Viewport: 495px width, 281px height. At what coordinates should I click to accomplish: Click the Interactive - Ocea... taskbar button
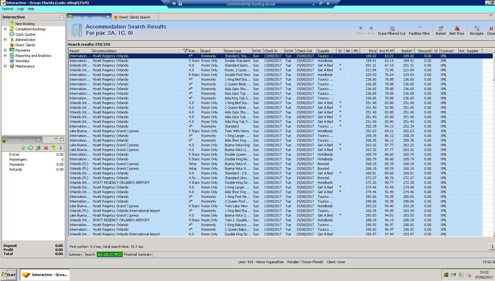45,275
